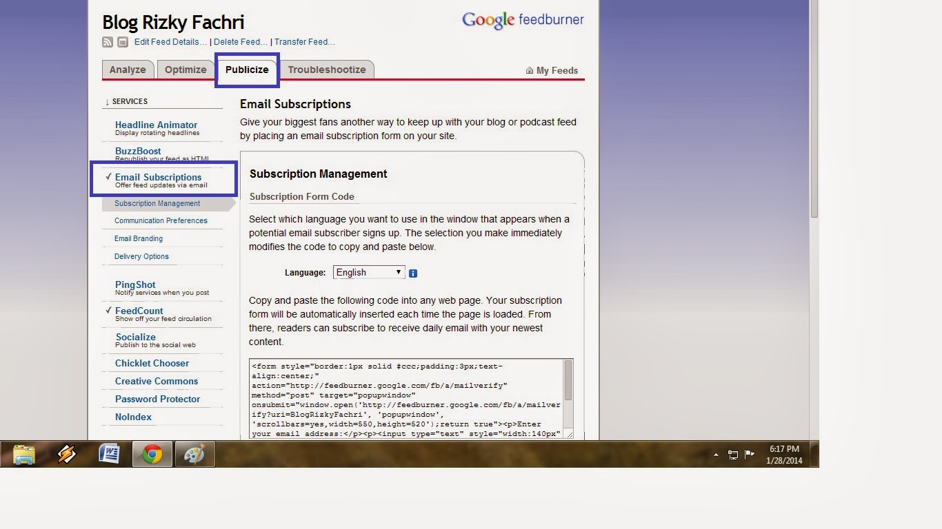Open NoIndex service
The width and height of the screenshot is (942, 529).
pos(133,417)
